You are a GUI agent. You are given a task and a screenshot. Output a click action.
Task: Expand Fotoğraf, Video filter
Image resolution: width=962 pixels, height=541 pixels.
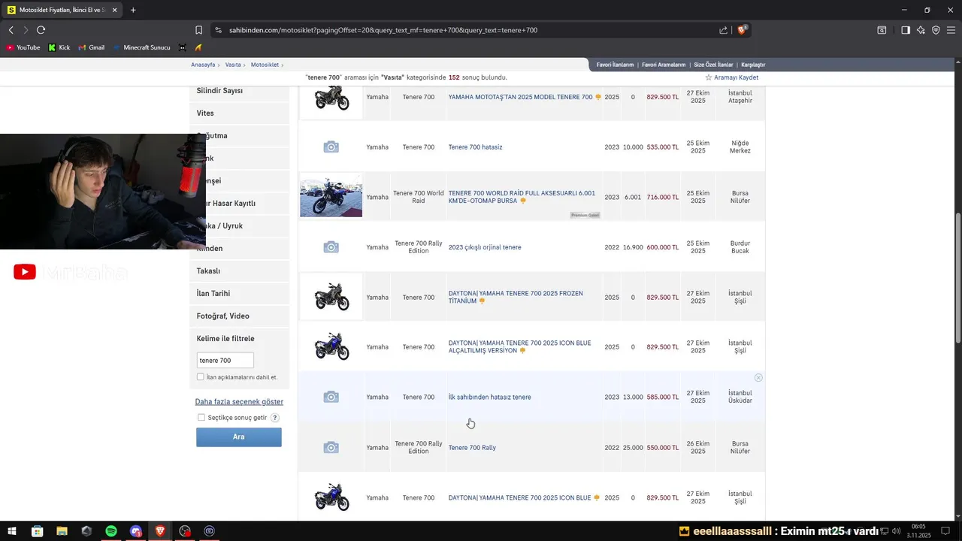pos(239,316)
